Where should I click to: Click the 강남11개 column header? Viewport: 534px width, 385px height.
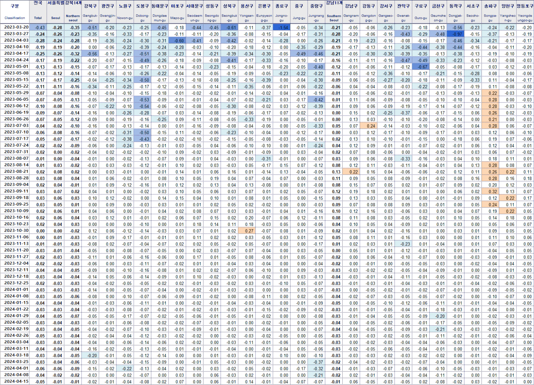[334, 3]
